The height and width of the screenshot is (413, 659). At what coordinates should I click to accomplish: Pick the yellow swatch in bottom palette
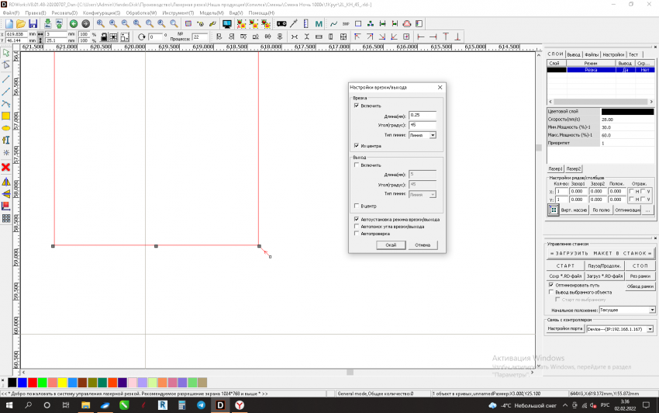pos(62,382)
